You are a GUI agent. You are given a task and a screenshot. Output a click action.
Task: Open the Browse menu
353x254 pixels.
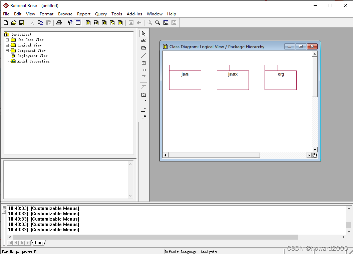click(65, 14)
